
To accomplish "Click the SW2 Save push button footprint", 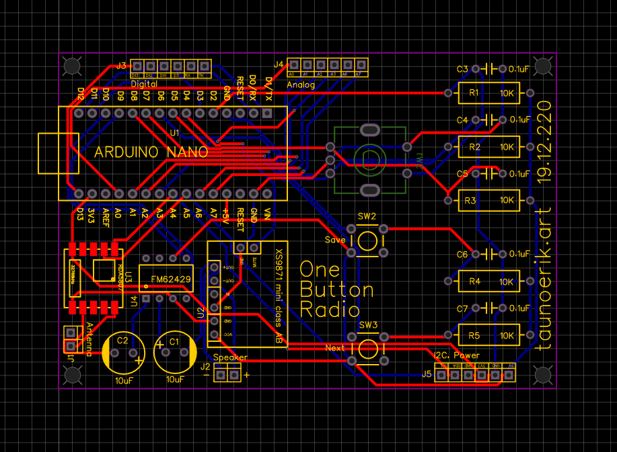I will (x=367, y=240).
